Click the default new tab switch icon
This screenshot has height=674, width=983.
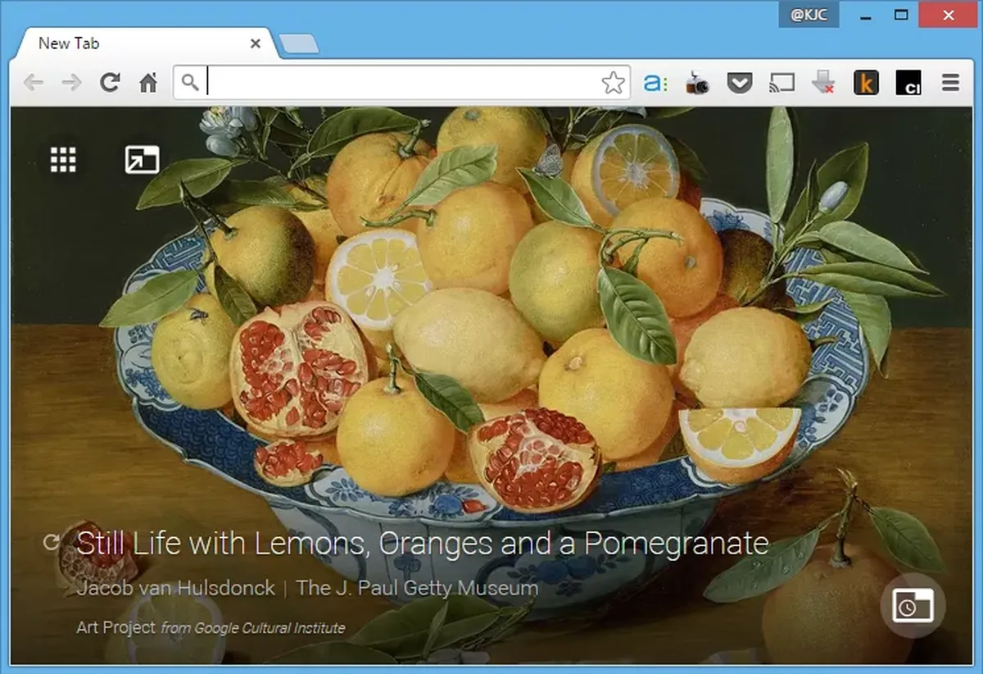(x=142, y=160)
